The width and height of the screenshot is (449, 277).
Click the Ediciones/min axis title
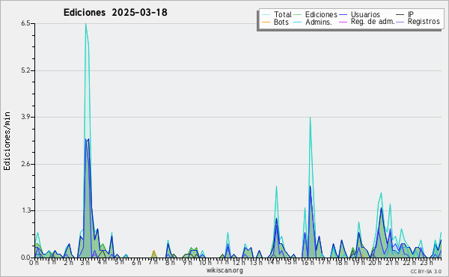7,141
